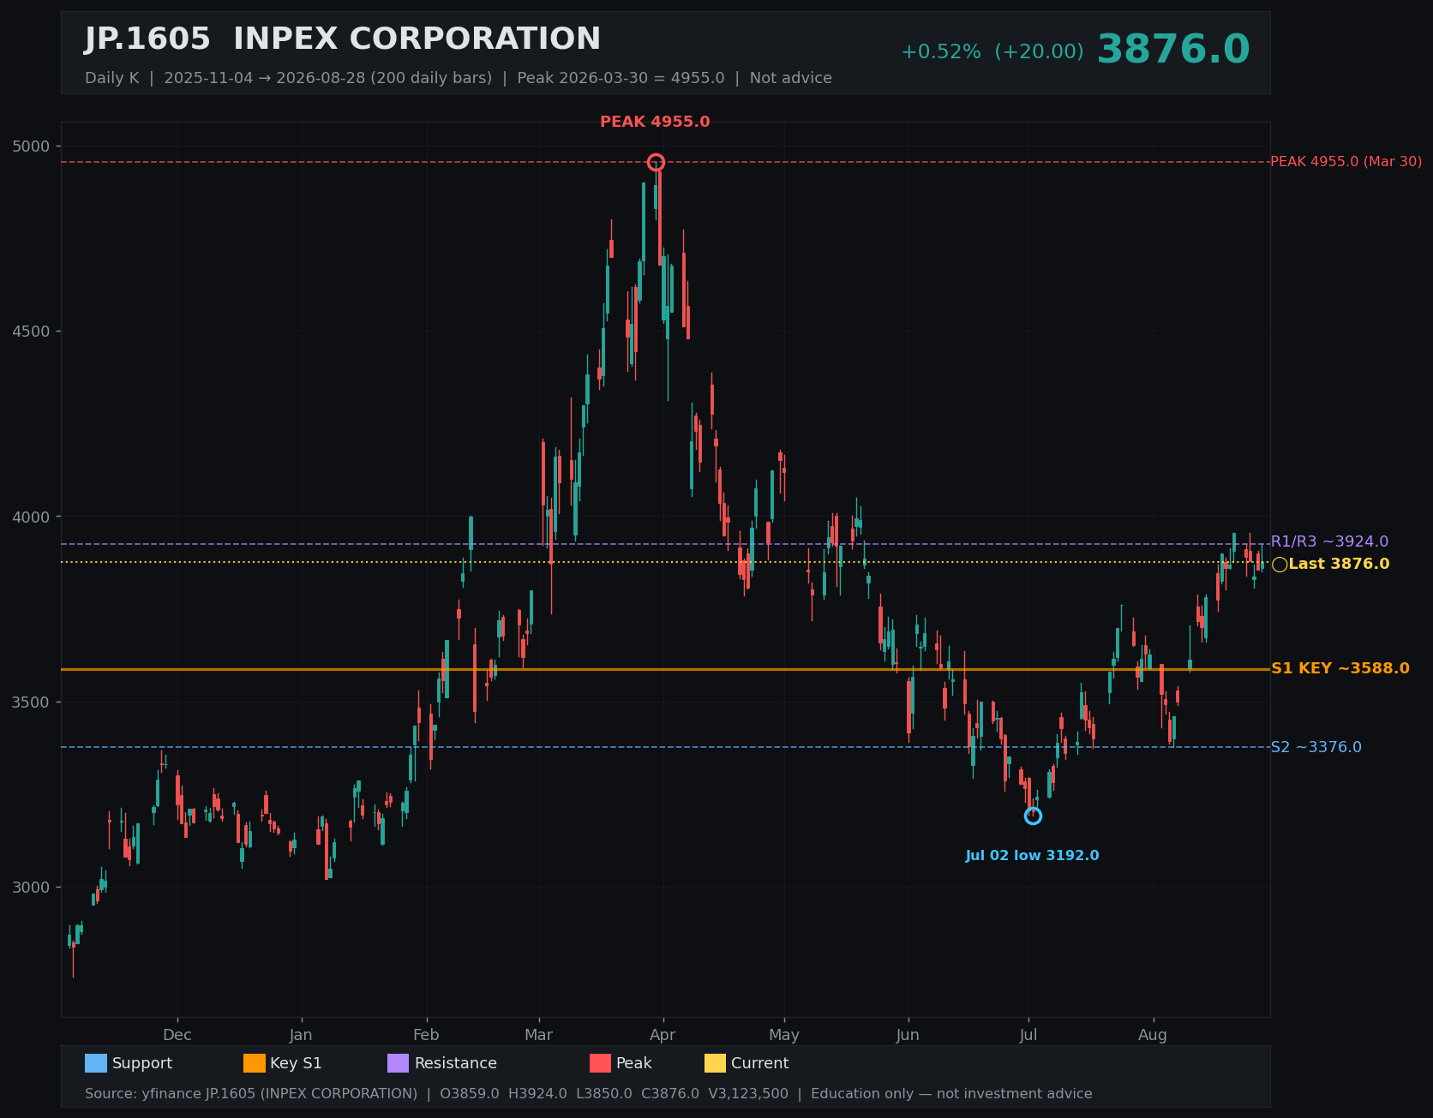Click the 'R1/R3 ~3924.0' resistance label

point(1329,541)
